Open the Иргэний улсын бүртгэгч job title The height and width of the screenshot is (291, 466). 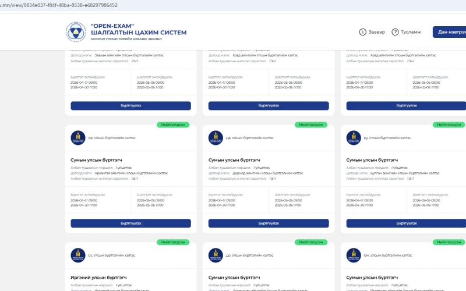point(98,277)
